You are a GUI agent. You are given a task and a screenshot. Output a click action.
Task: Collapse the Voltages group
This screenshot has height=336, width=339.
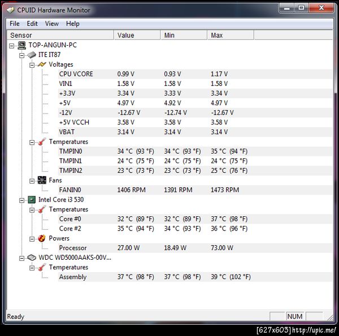tap(32, 65)
